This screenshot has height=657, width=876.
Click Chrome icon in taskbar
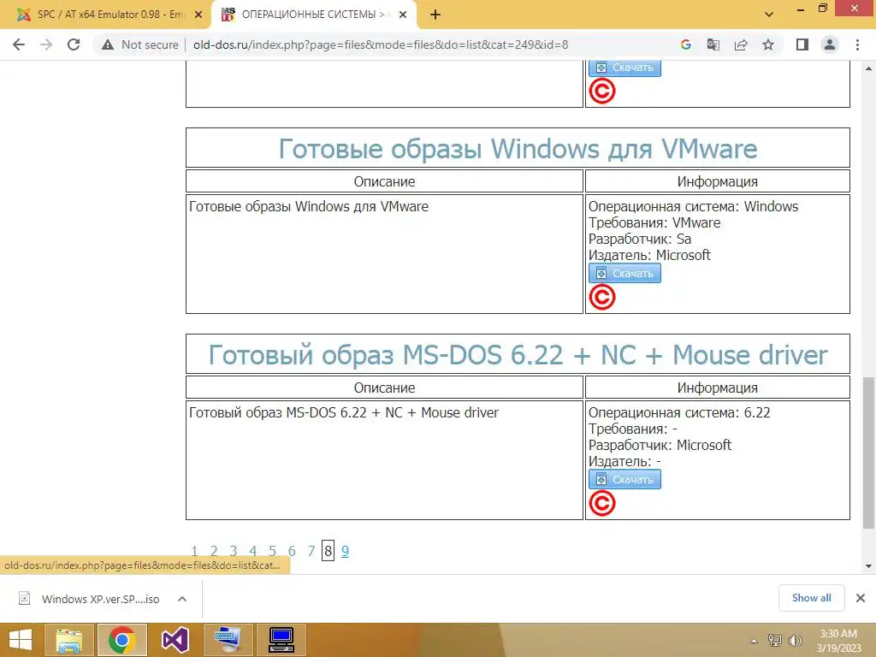[121, 640]
